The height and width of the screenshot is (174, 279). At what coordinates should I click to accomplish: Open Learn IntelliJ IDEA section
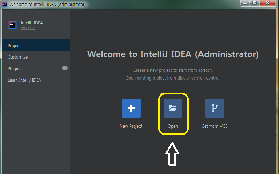(36, 80)
